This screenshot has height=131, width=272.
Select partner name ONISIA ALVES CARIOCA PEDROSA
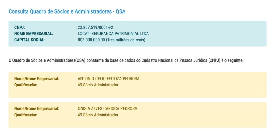click(x=107, y=109)
